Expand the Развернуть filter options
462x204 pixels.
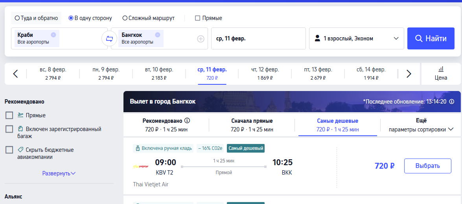pyautogui.click(x=59, y=173)
